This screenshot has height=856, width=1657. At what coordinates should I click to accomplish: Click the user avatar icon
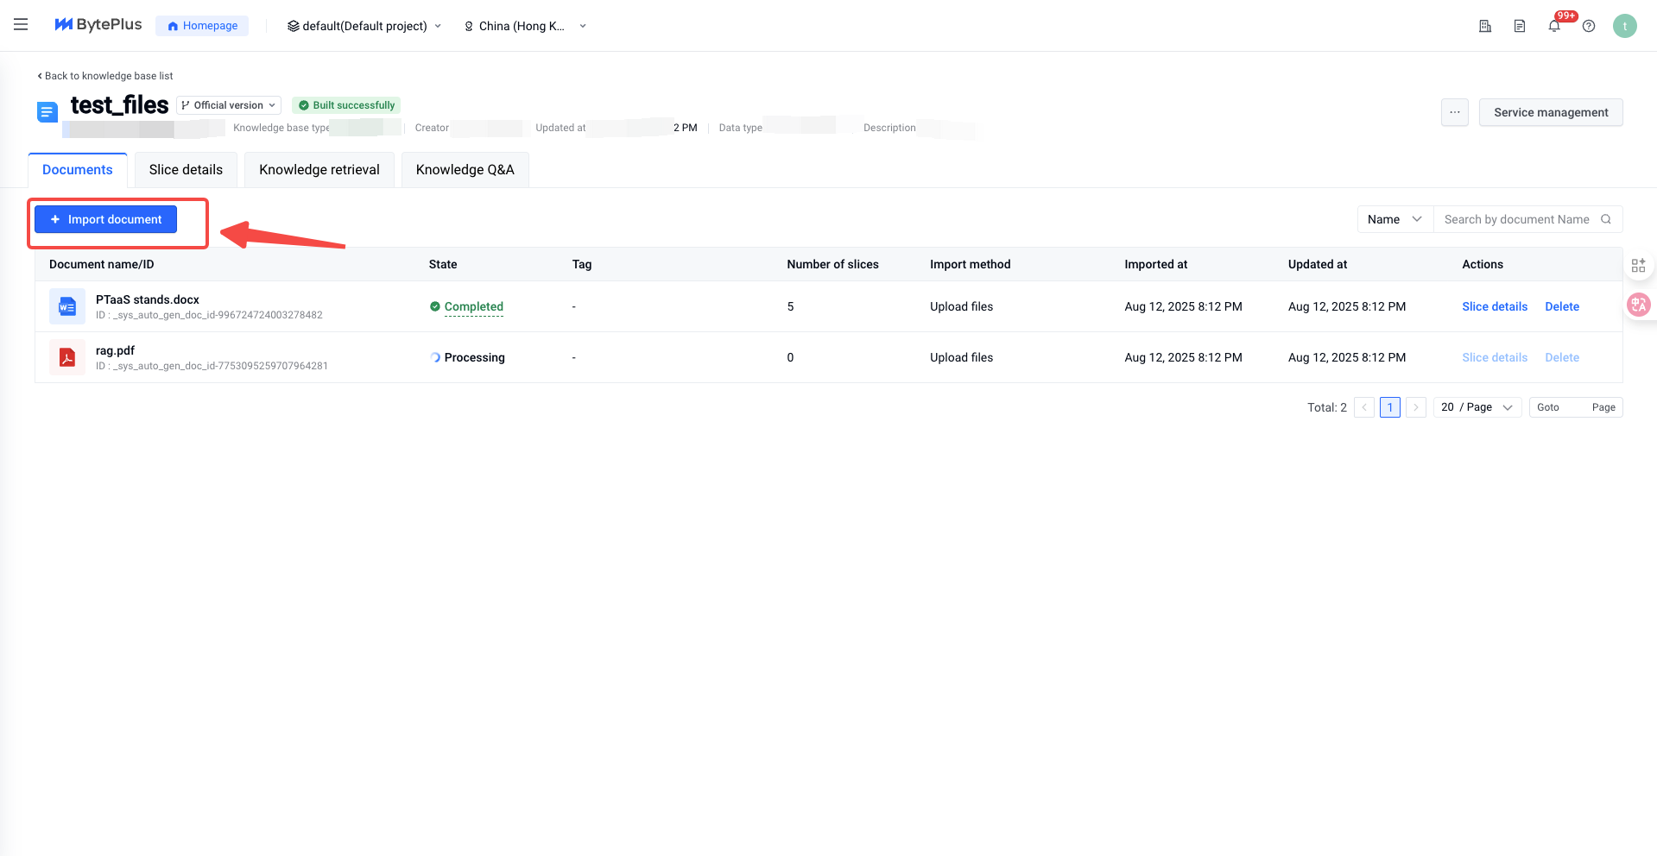tap(1624, 26)
